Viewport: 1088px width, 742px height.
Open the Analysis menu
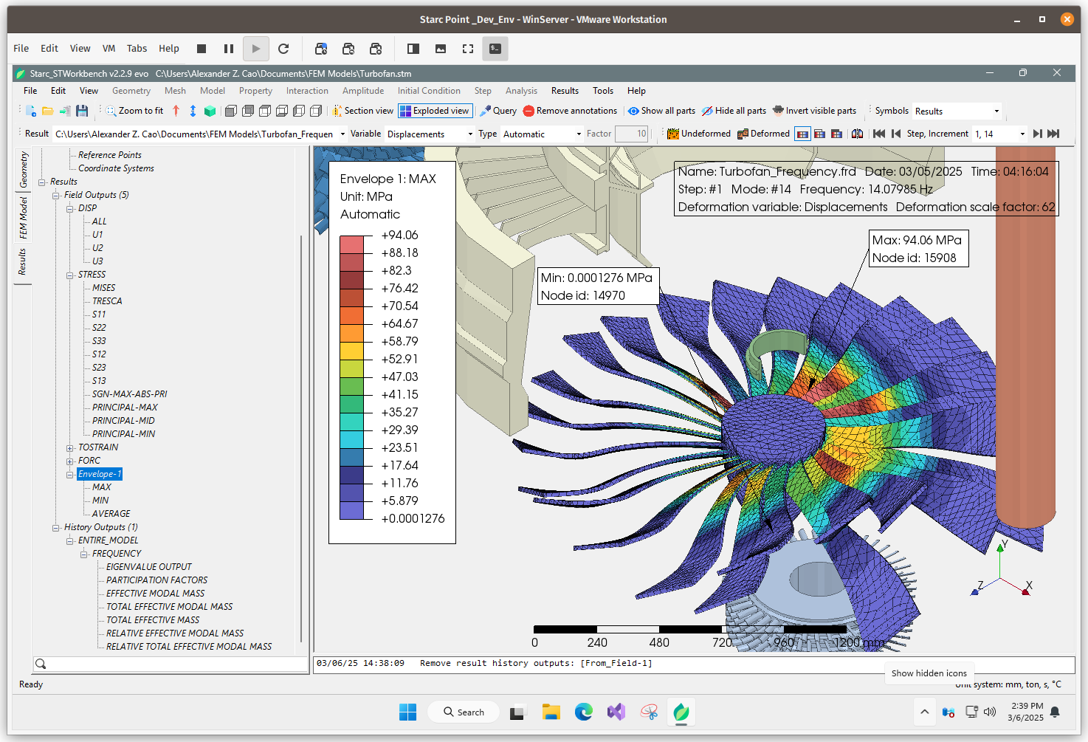521,91
